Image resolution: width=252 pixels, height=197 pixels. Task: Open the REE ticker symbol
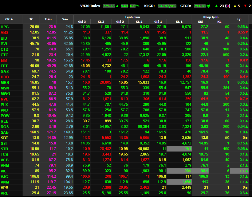click(5, 121)
